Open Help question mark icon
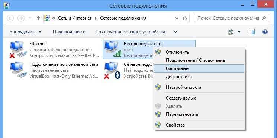Viewport: 277px width, 138px height. tap(265, 32)
